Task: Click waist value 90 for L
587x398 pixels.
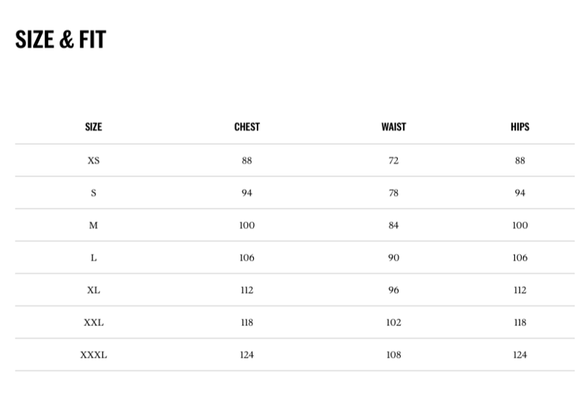Action: coord(393,258)
